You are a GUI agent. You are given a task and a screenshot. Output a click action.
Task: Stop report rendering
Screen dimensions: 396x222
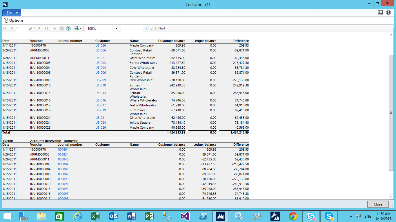pyautogui.click(x=62, y=28)
